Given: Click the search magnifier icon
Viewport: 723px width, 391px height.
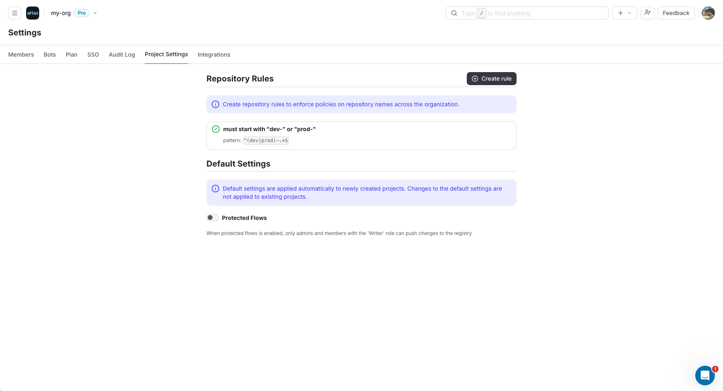Looking at the screenshot, I should [x=454, y=13].
